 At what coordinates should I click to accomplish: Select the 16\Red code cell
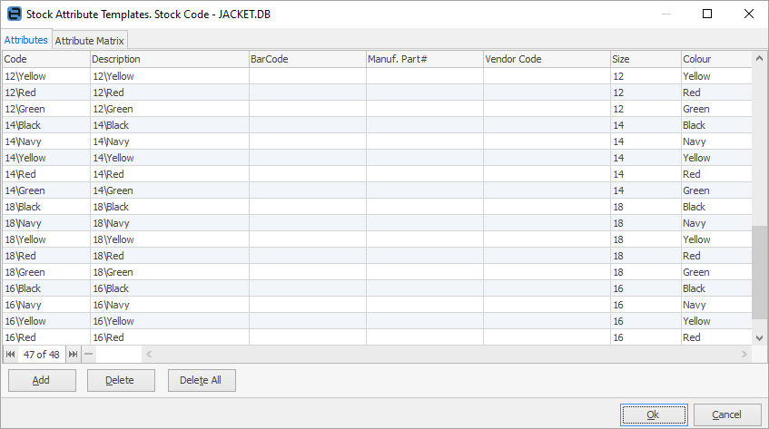46,336
